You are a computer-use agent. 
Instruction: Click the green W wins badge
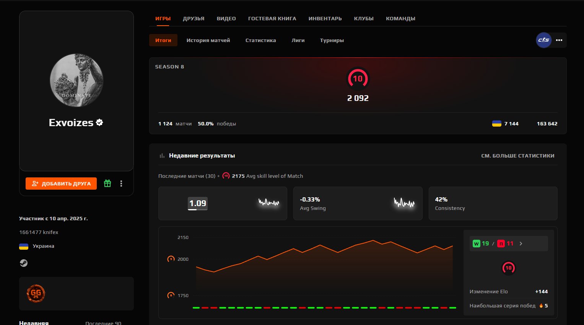(476, 244)
